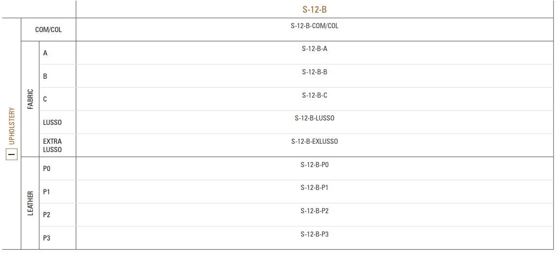The image size is (559, 257).
Task: Select the COM/COL row label
Action: pyautogui.click(x=49, y=30)
